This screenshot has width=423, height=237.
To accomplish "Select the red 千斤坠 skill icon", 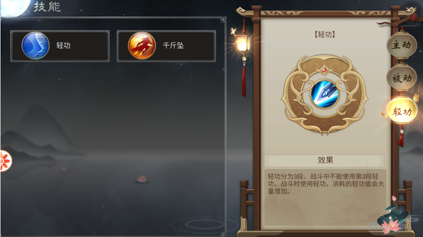I will (x=142, y=46).
